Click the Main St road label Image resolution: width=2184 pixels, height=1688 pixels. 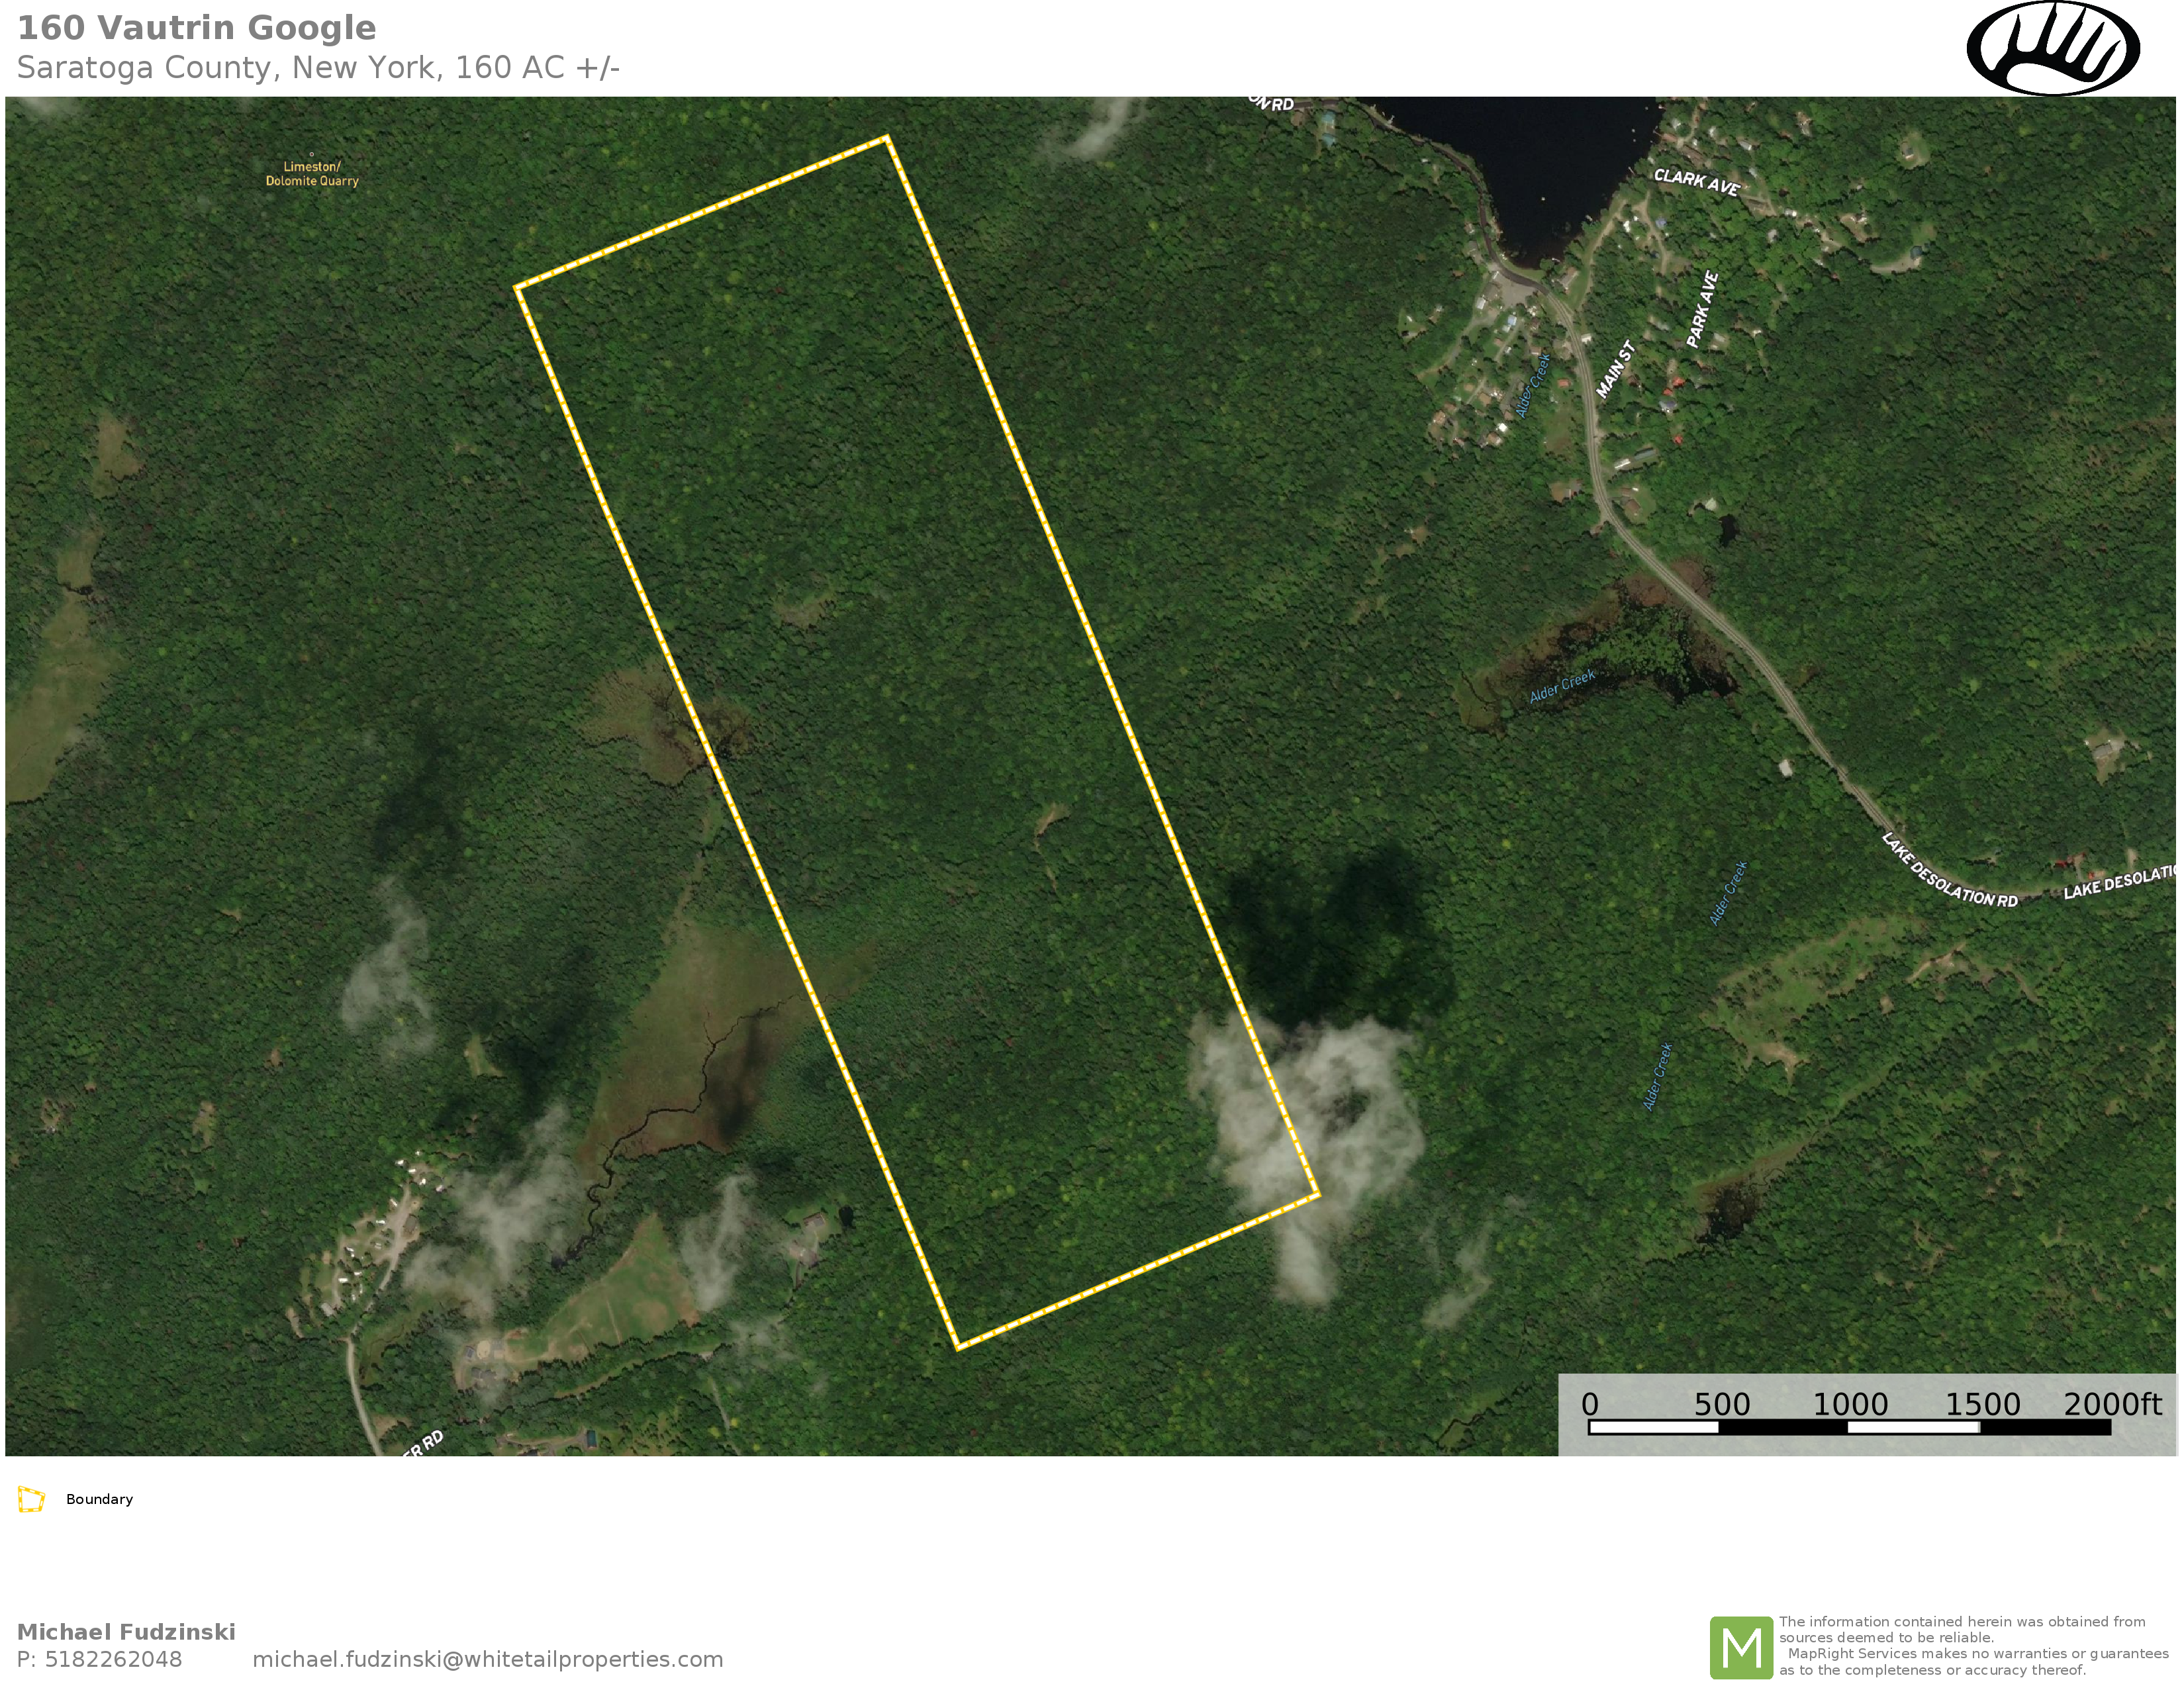1615,369
